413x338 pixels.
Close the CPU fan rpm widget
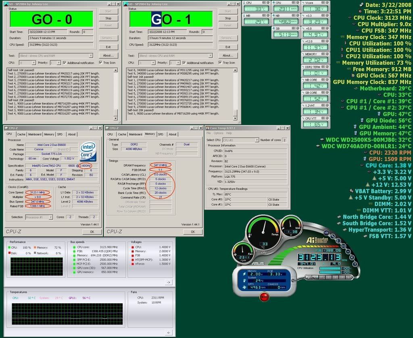tap(298, 2)
